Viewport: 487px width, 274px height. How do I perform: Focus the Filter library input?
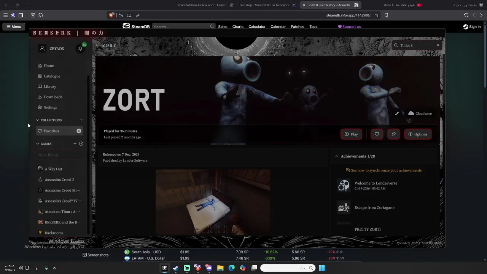tap(59, 155)
